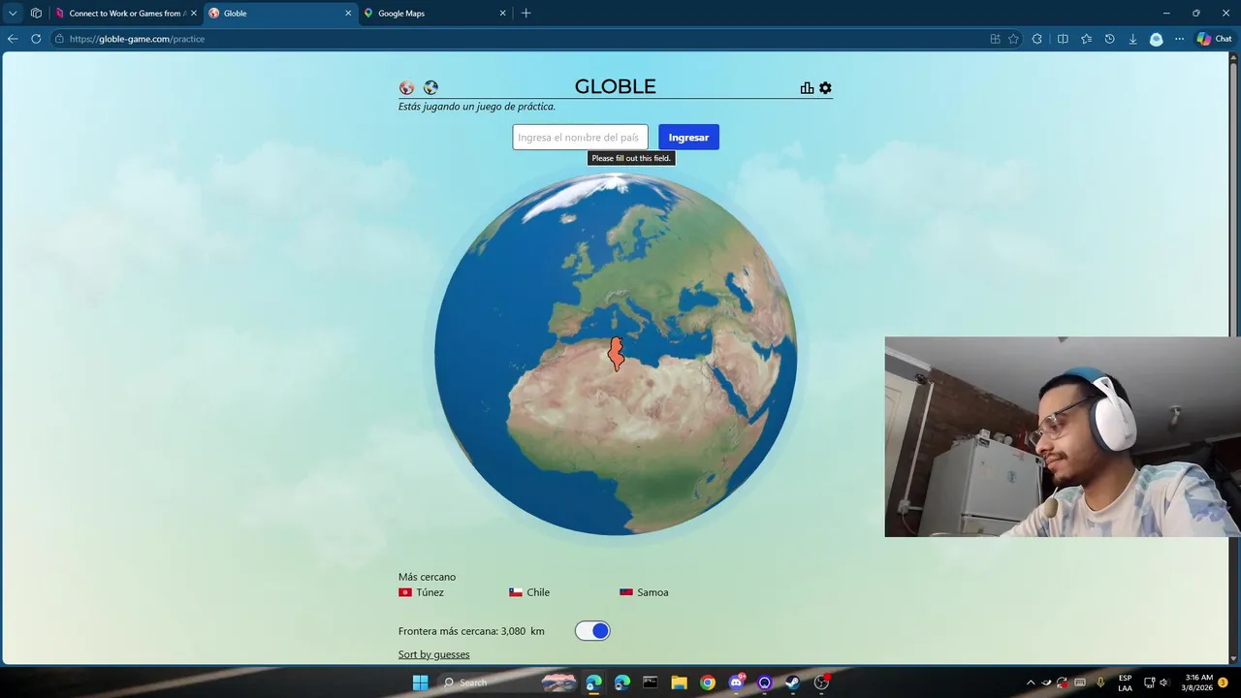
Task: Open the favorites list
Action: 1086,39
